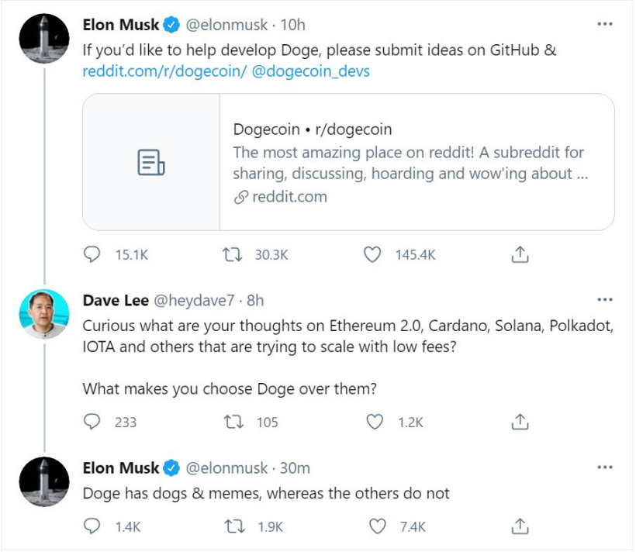Retweet Dave Lee's tweet
636x552 pixels.
tap(232, 422)
